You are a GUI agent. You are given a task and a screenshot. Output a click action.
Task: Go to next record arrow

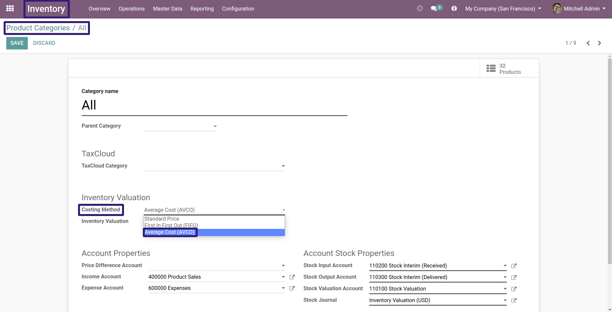coord(599,43)
